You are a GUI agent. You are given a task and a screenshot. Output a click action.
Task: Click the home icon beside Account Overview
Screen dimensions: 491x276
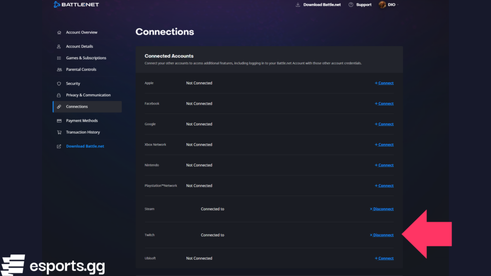(x=58, y=32)
